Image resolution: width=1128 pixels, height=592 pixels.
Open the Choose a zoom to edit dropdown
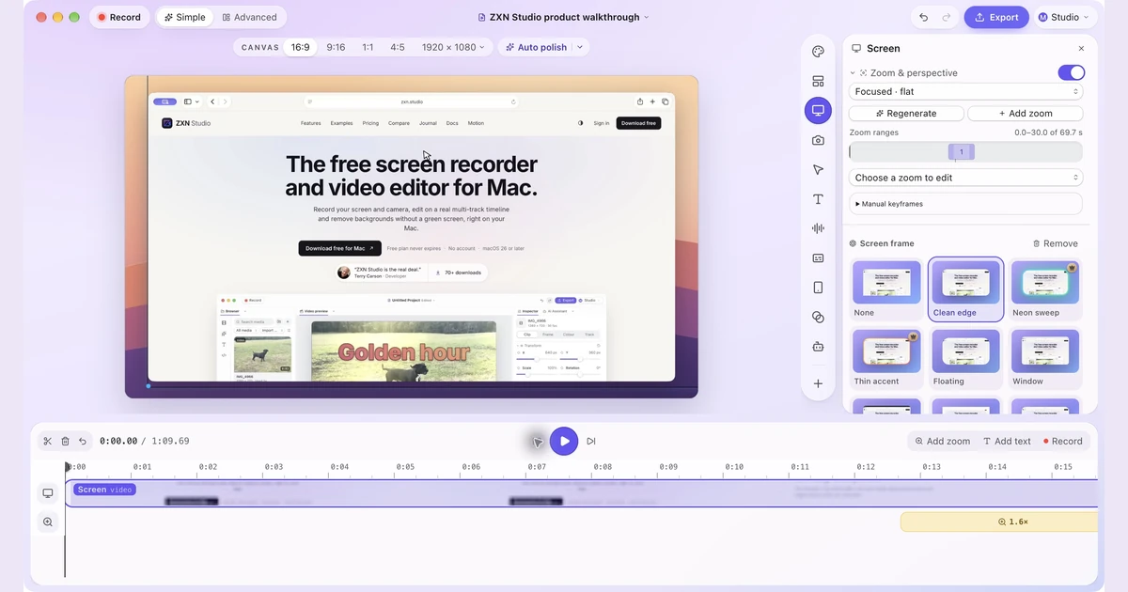click(x=966, y=178)
